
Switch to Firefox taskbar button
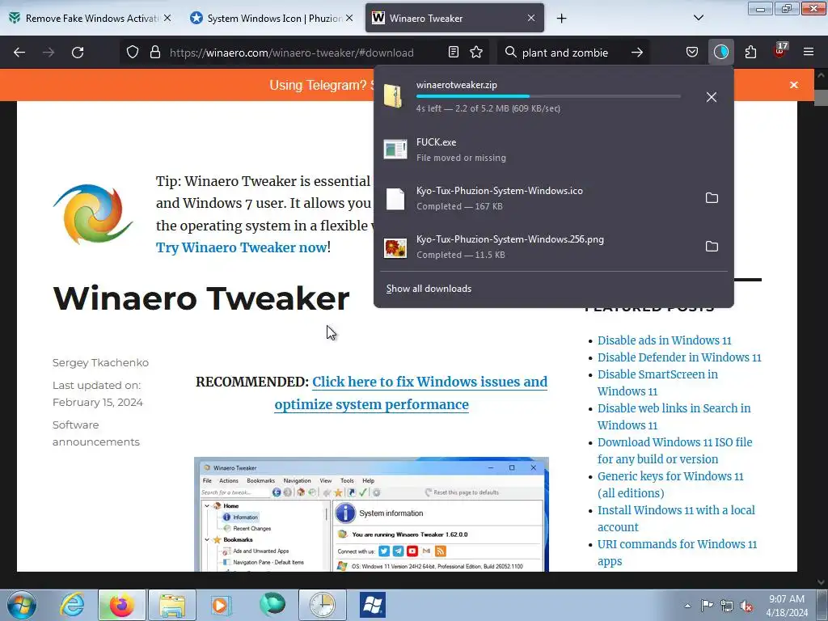122,605
